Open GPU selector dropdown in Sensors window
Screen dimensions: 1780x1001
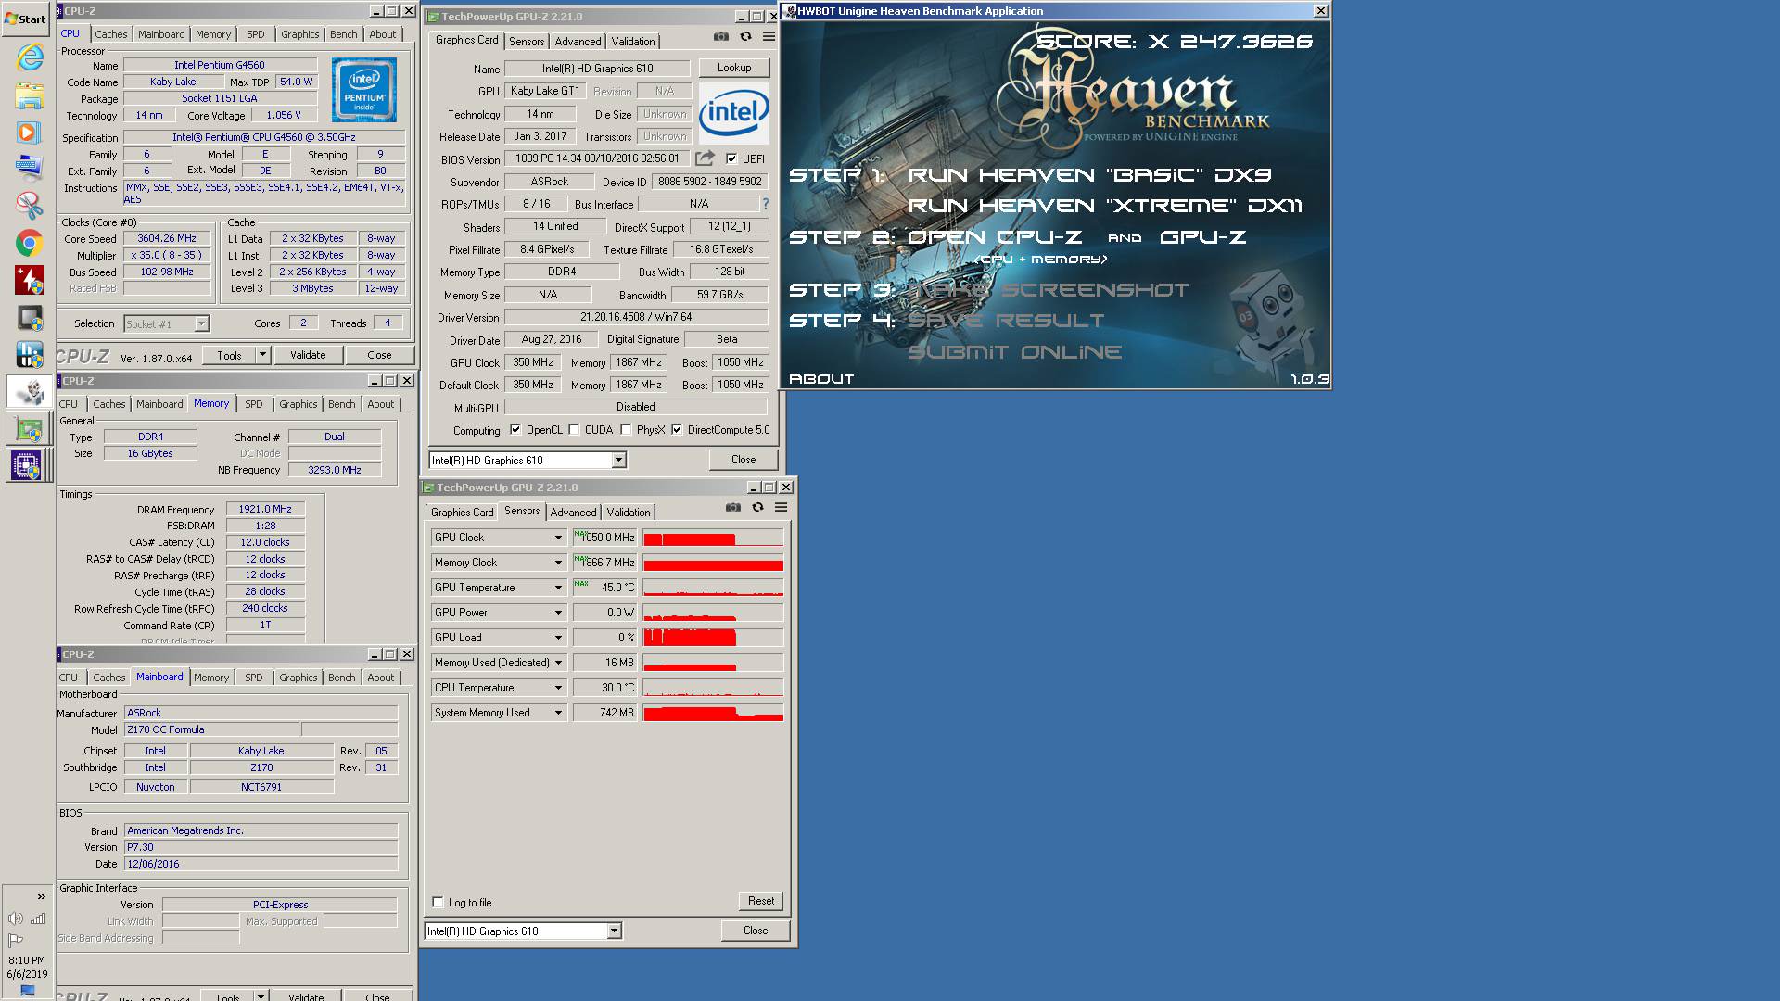614,931
